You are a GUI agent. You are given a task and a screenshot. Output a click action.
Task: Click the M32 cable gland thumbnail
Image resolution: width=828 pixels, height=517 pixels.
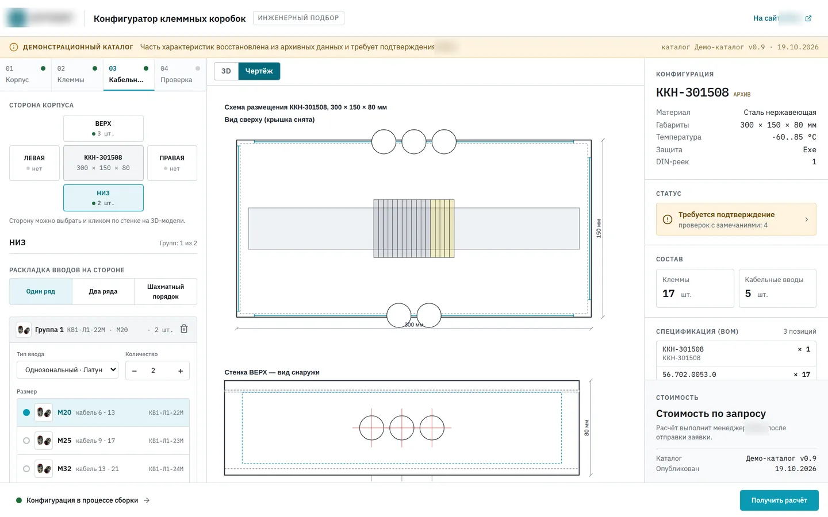pyautogui.click(x=44, y=469)
